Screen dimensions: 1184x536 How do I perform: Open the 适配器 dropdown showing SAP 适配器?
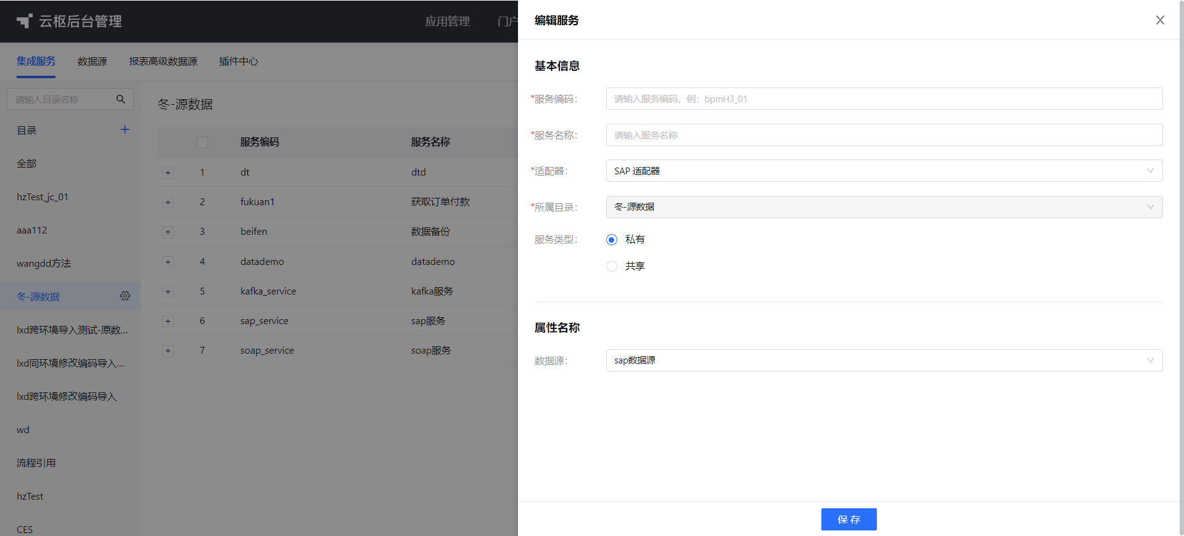click(884, 171)
